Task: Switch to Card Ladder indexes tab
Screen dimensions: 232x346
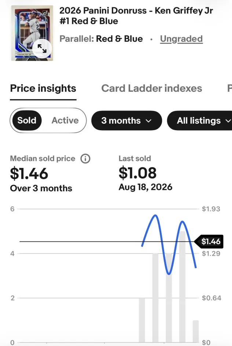Action: [152, 88]
